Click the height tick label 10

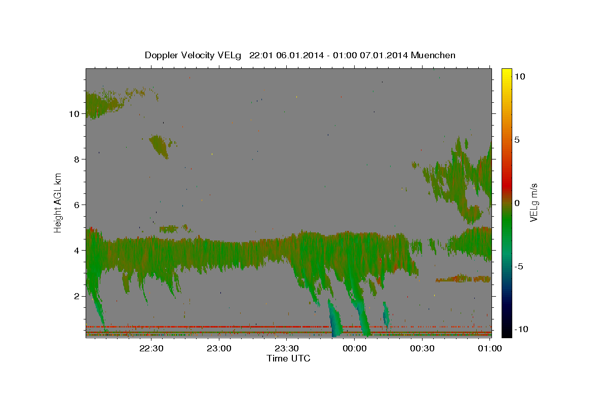(73, 114)
